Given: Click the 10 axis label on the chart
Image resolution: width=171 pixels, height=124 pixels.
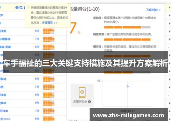Looking at the screenshot, I should (99, 81).
